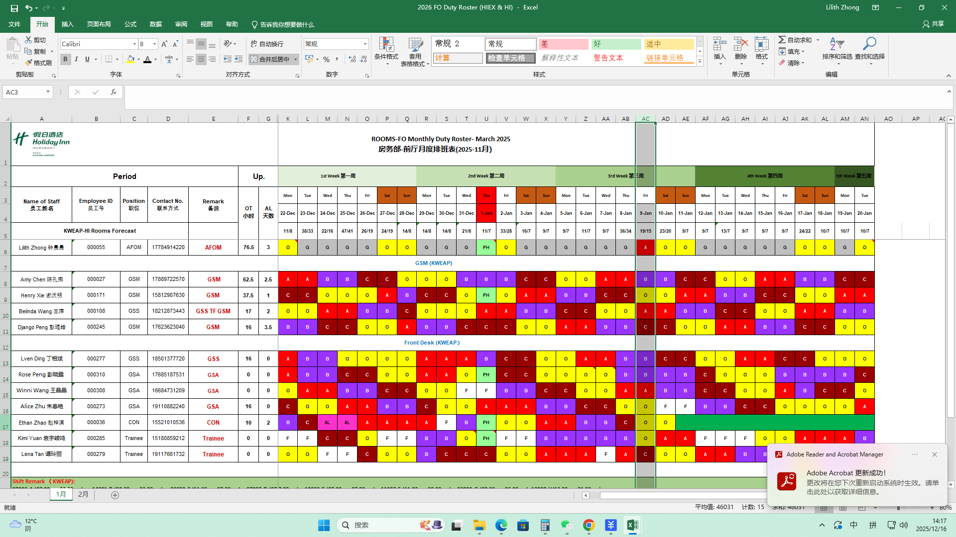Click the percent style icon
956x537 pixels.
tap(326, 59)
